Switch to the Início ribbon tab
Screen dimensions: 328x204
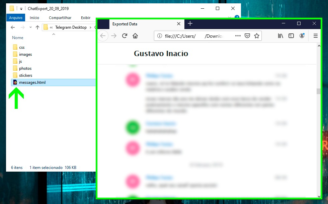coord(34,18)
